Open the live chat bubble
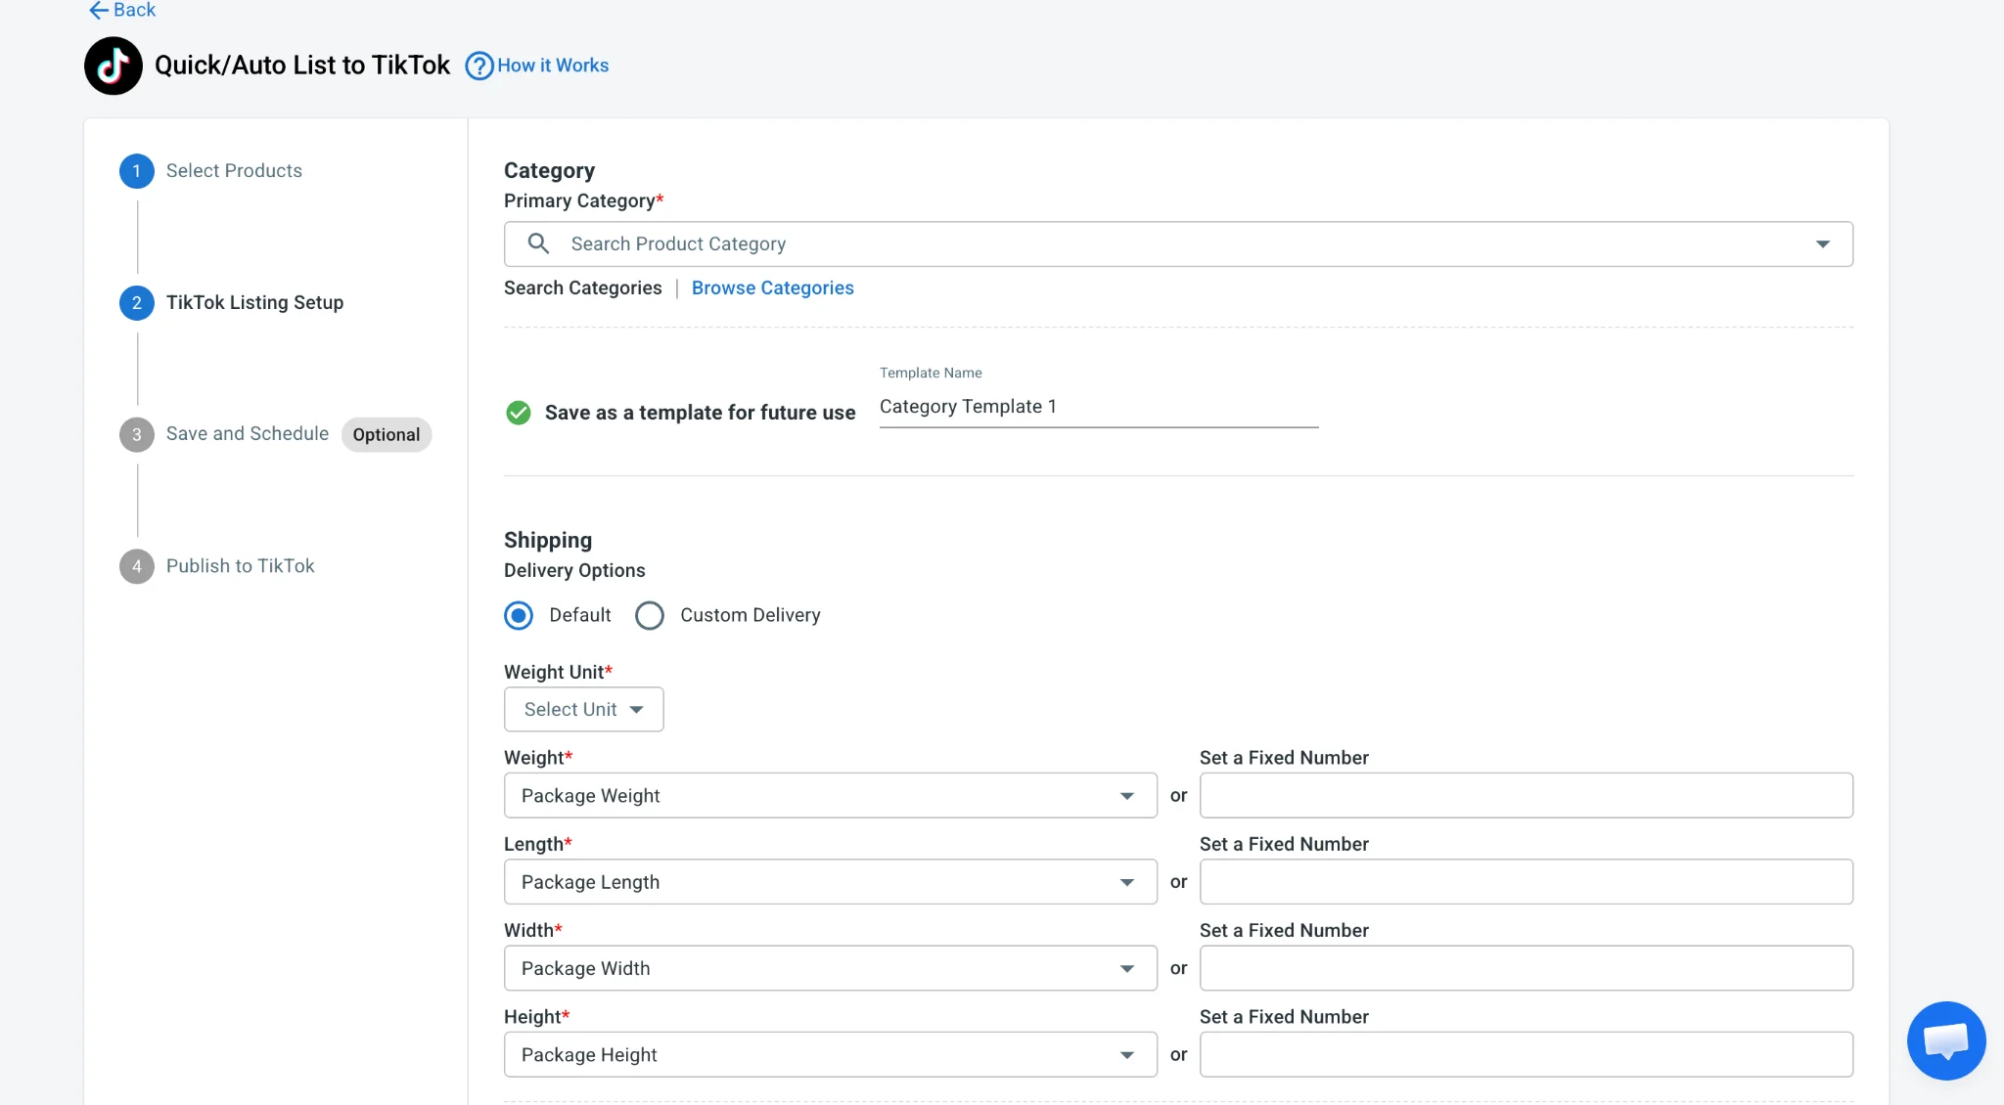Viewport: 2004px width, 1105px height. pyautogui.click(x=1945, y=1040)
